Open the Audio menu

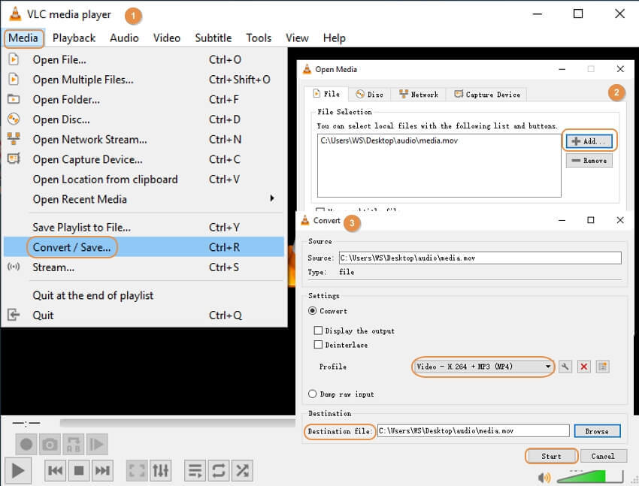coord(124,38)
